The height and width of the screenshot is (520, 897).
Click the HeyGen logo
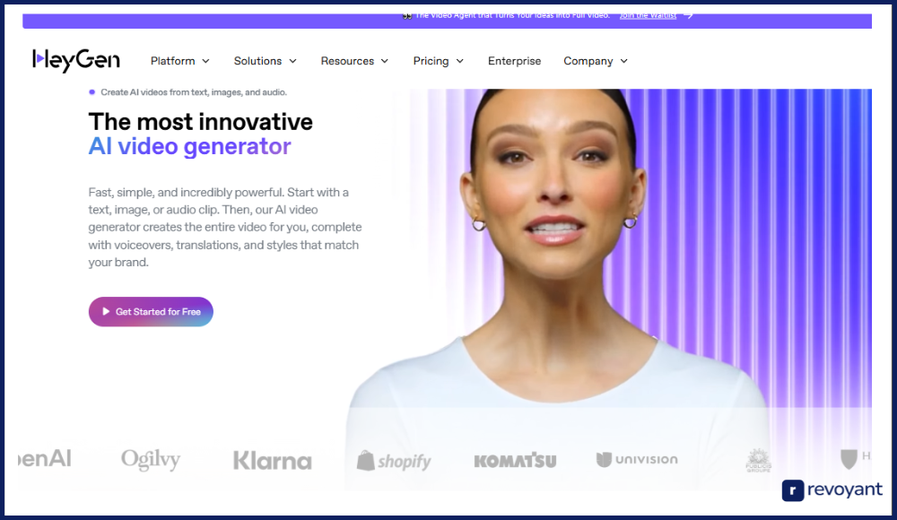[x=76, y=60]
